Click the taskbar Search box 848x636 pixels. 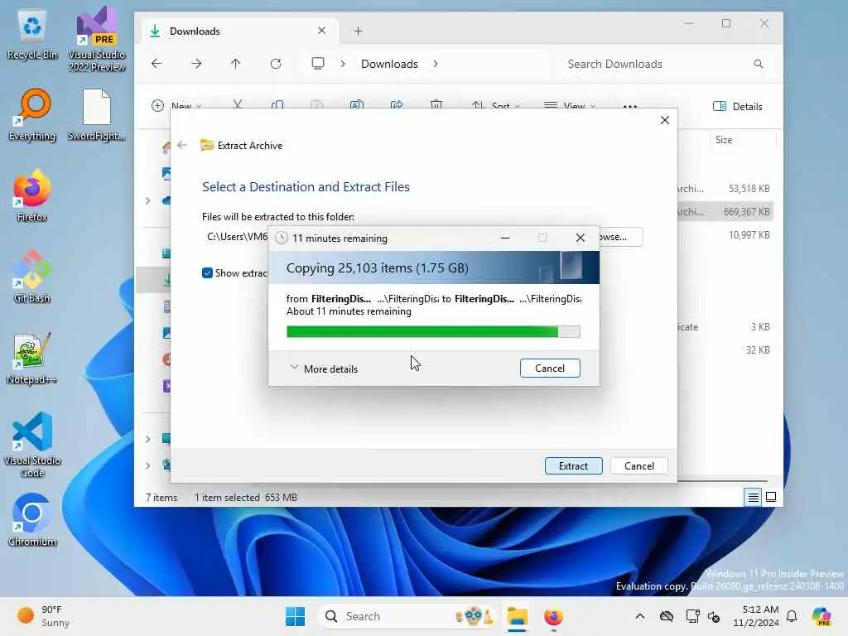[406, 616]
